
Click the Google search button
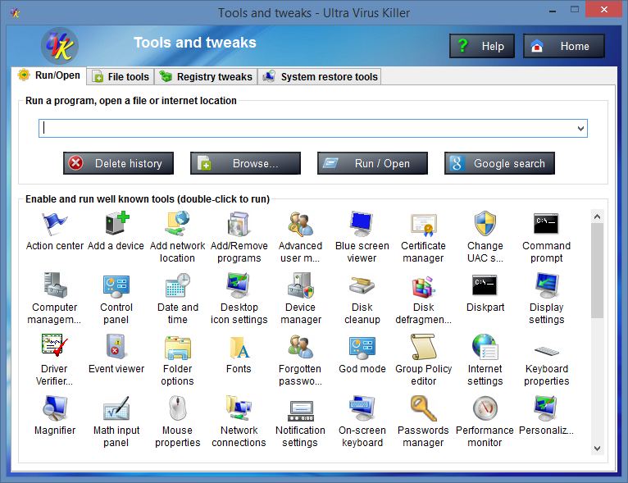point(499,163)
